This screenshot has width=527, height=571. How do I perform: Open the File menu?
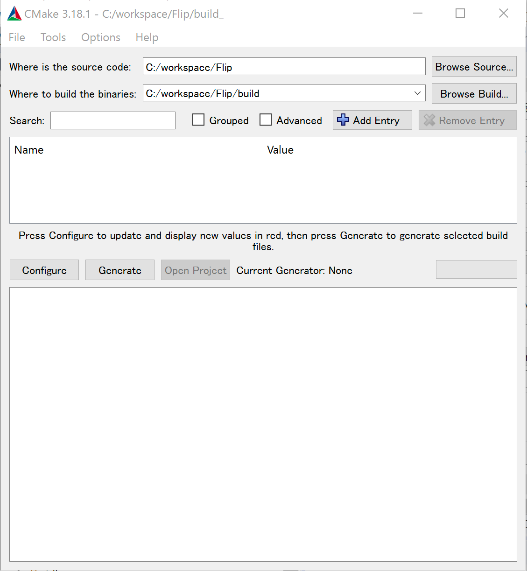(17, 37)
